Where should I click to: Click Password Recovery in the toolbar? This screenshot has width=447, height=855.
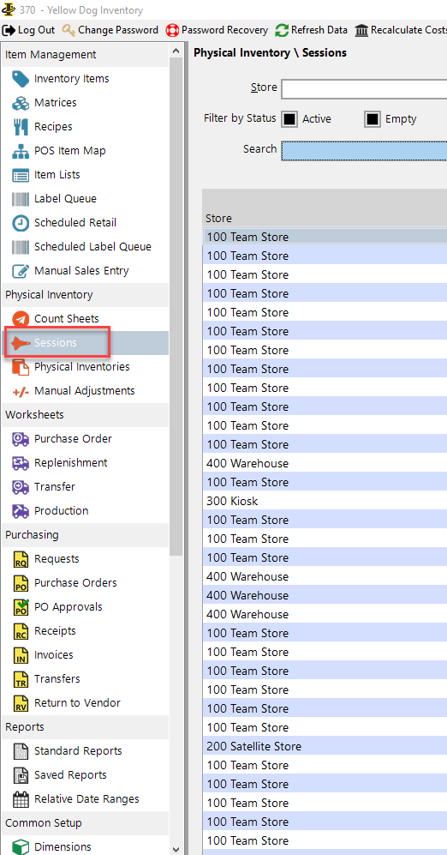[217, 30]
